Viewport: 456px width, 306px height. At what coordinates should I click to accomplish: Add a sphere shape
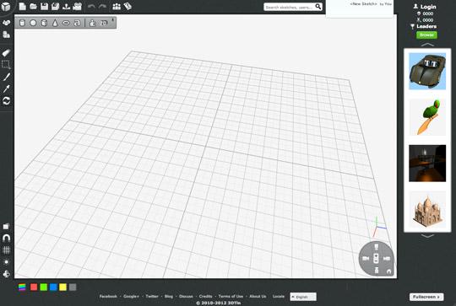[33, 23]
